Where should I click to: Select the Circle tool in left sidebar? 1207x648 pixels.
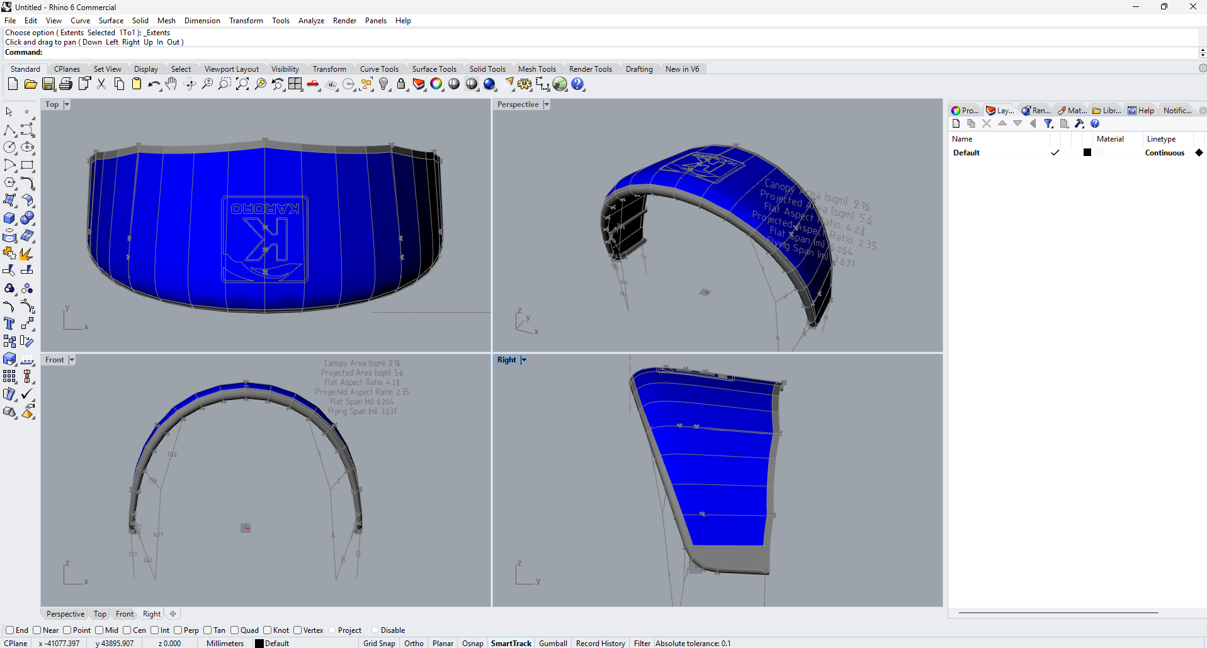point(9,147)
